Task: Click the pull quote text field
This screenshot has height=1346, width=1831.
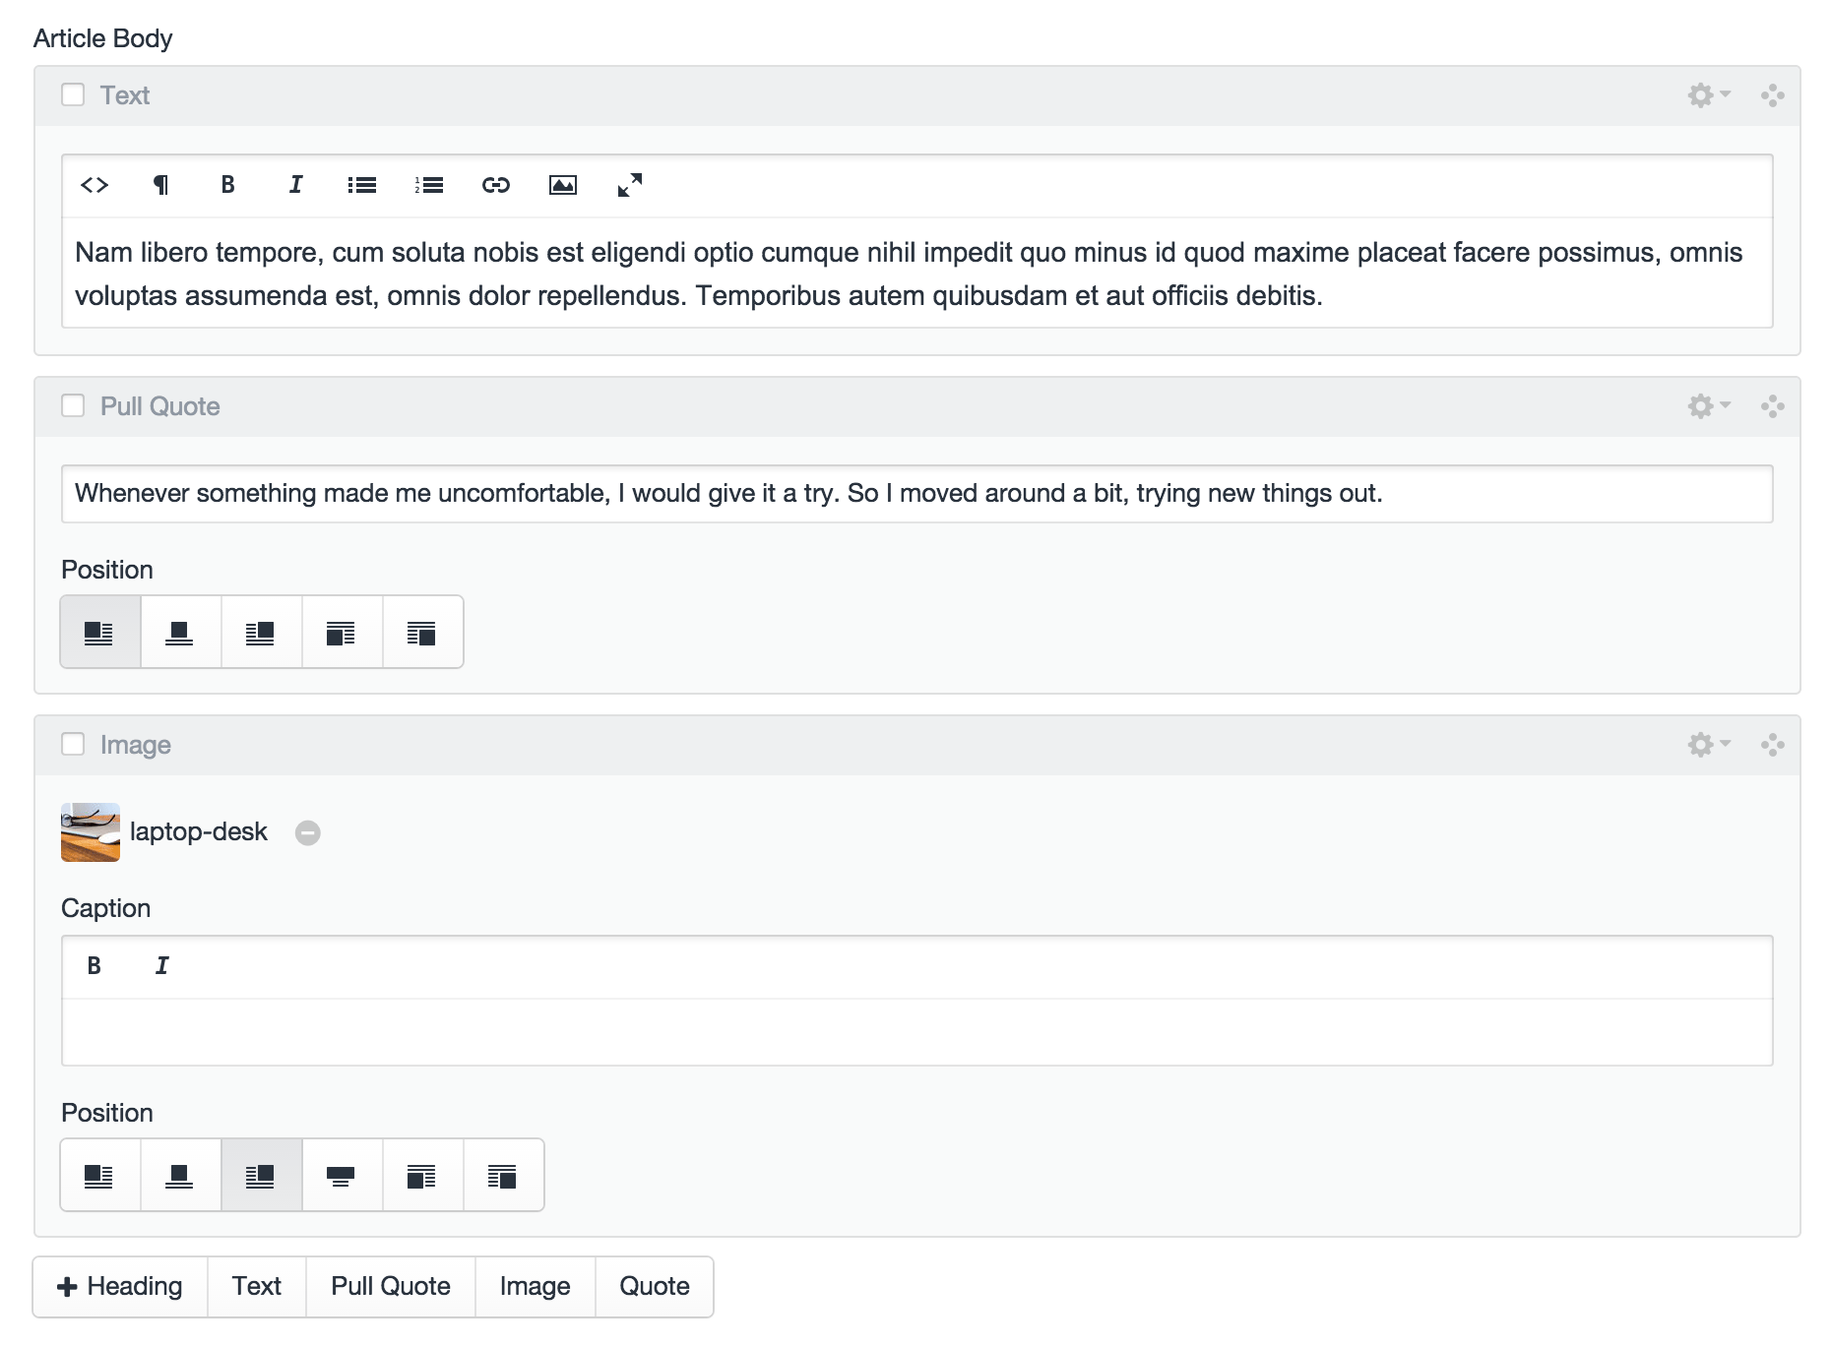Action: (915, 494)
